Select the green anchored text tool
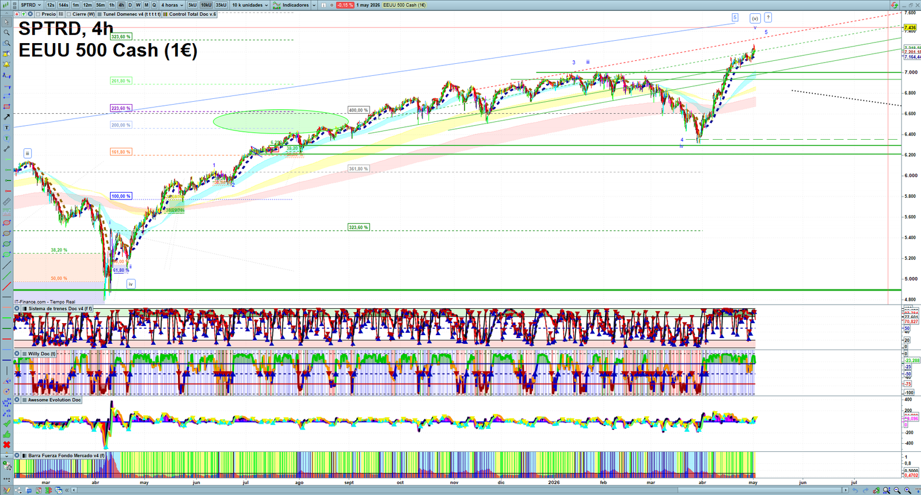This screenshot has height=495, width=921. point(6,138)
